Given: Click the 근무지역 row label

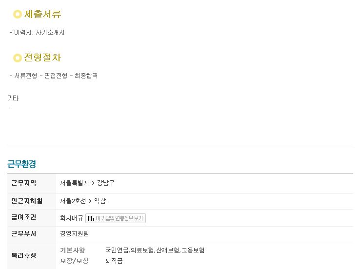Looking at the screenshot, I should (x=24, y=183).
